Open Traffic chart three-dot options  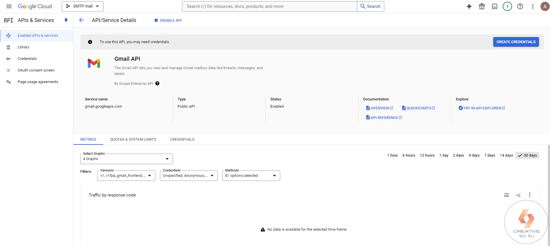click(x=530, y=195)
